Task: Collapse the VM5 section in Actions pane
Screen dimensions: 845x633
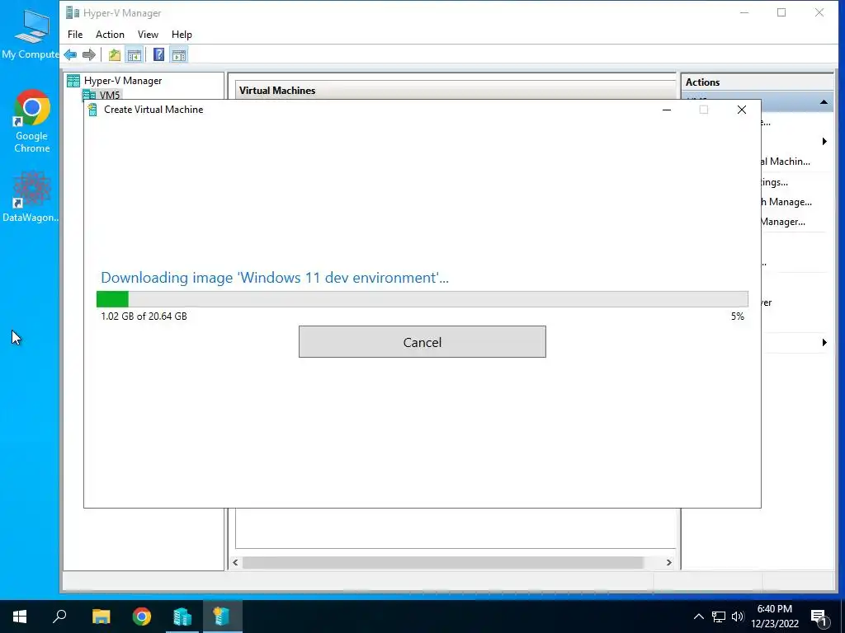Action: click(x=824, y=101)
